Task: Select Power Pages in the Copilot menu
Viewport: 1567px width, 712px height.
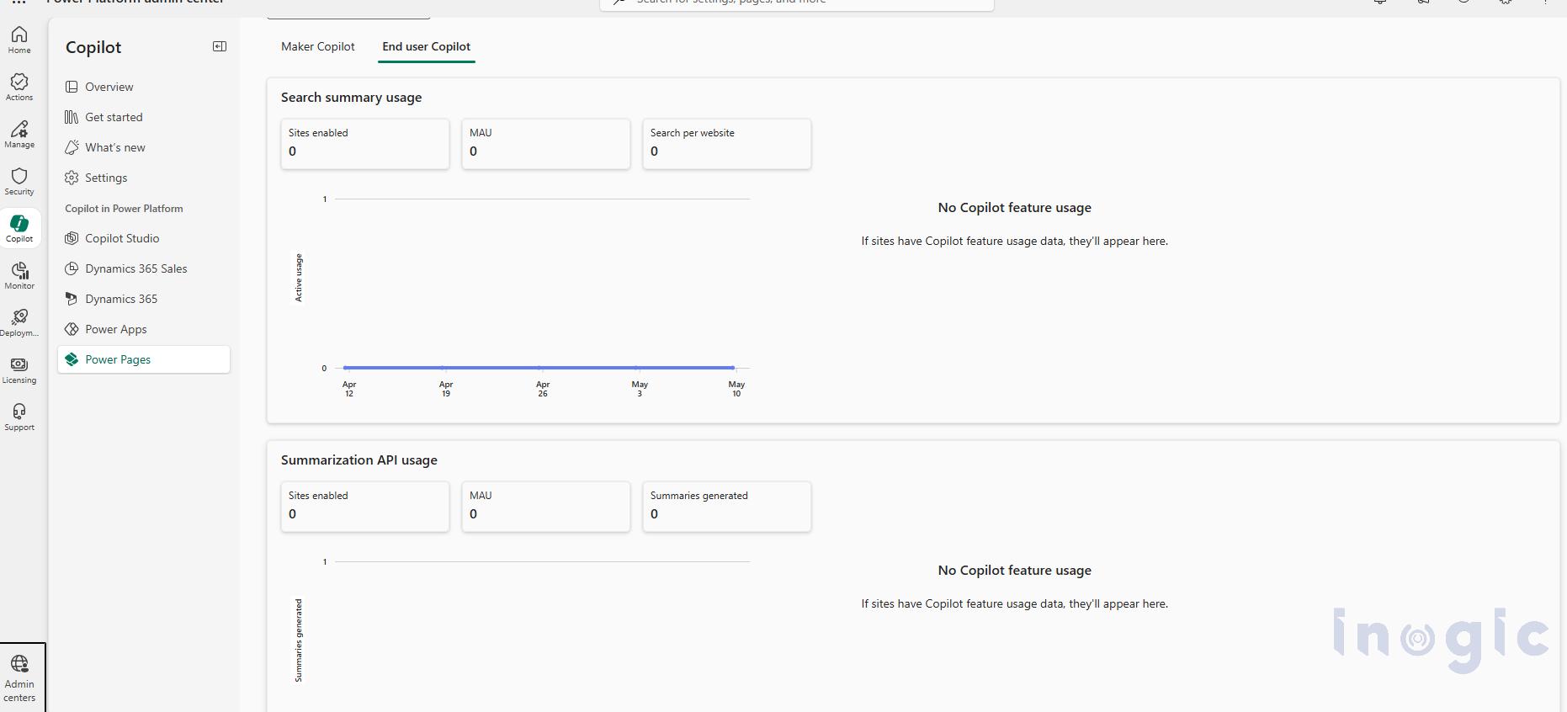Action: [144, 359]
